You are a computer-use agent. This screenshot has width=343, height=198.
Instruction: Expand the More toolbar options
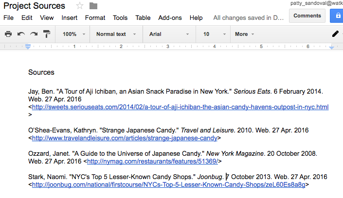tap(245, 34)
